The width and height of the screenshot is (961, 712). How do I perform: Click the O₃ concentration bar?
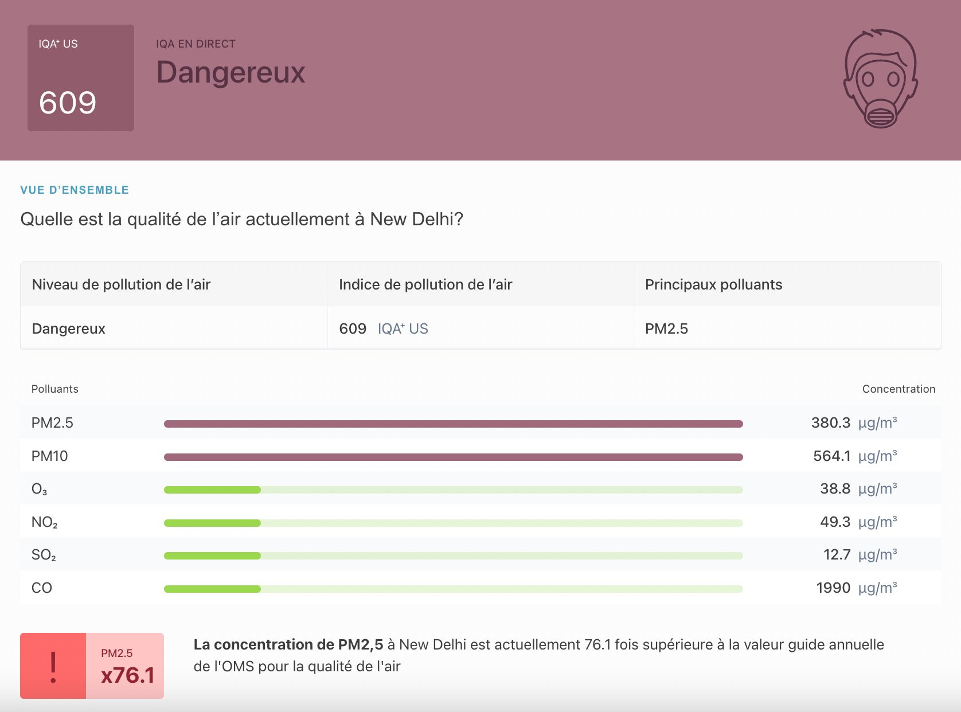pos(453,490)
